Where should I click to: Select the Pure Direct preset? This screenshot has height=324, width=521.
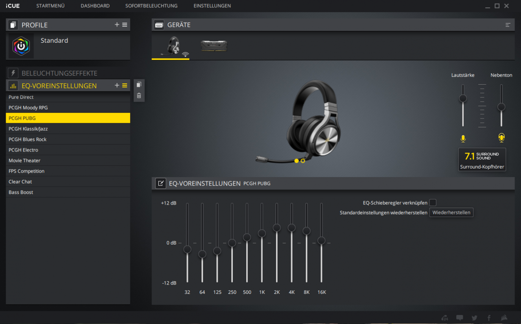point(68,97)
